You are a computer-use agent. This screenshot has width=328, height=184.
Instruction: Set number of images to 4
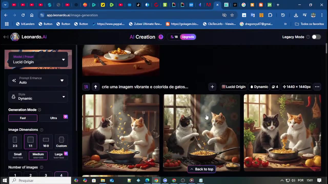[x=61, y=175]
